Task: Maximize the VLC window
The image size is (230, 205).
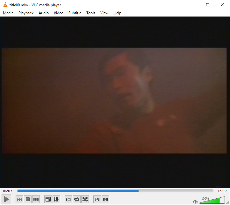Action: point(208,5)
